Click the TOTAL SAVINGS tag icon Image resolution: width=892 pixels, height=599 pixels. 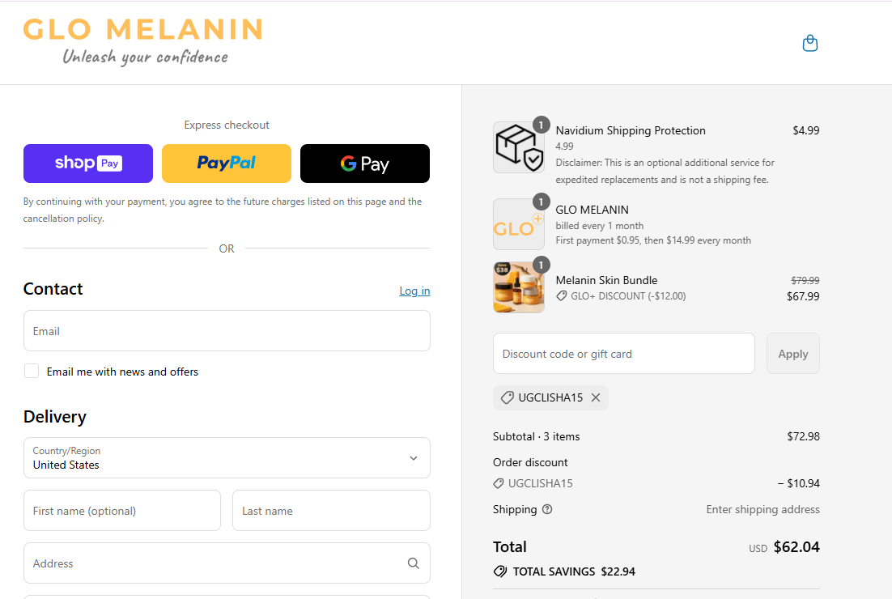coord(500,571)
